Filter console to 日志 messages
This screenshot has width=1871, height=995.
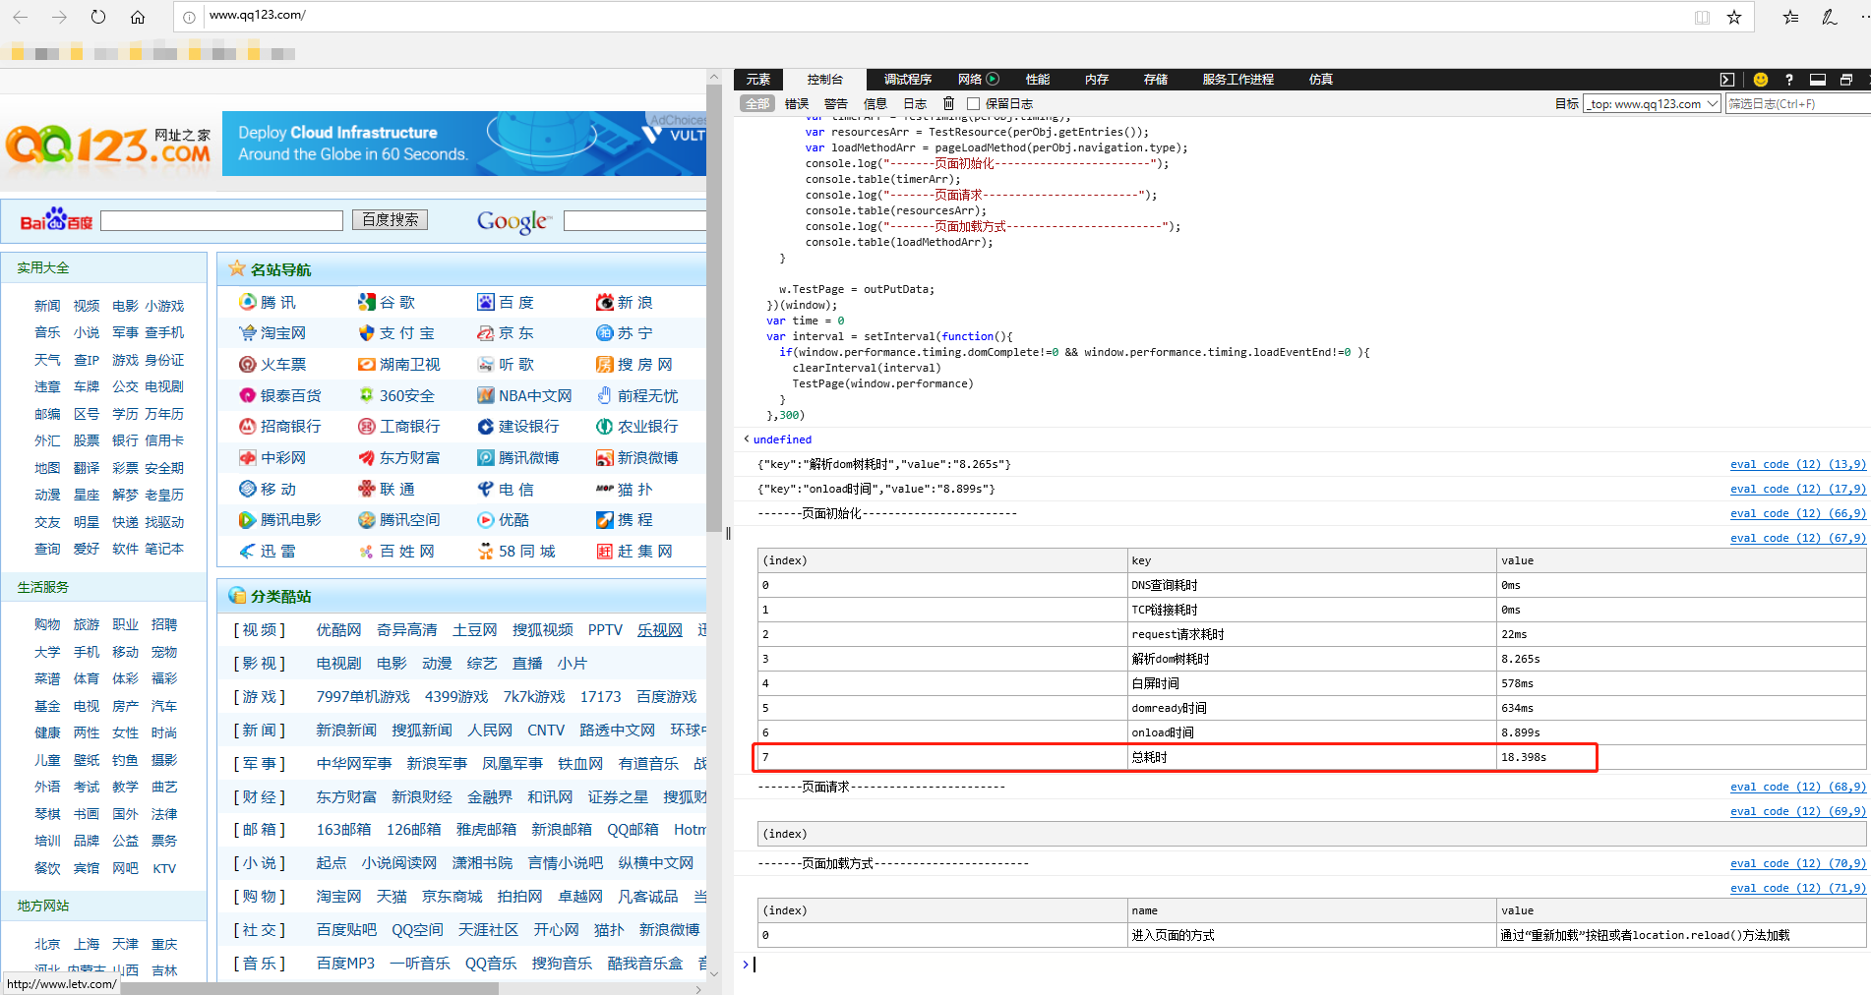pyautogui.click(x=915, y=103)
